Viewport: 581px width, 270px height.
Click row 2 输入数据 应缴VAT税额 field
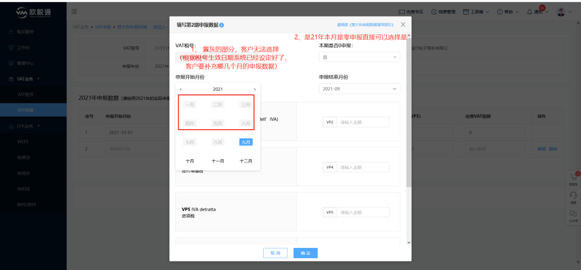(x=495, y=149)
